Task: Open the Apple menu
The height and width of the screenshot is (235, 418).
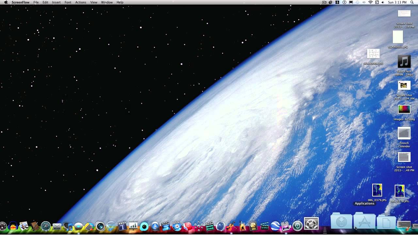Action: point(6,2)
